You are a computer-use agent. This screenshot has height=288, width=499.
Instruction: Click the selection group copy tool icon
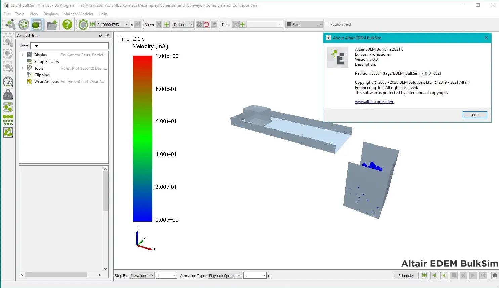[x=8, y=41]
